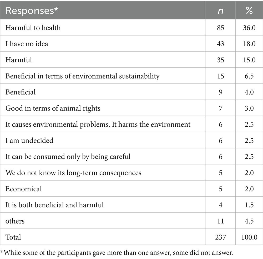Viewport: 263px width, 259px height.
Task: Select the "Total" row label
Action: click(x=13, y=237)
